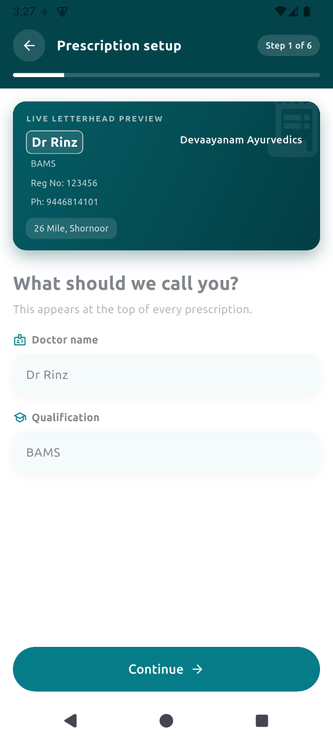
Task: Click the graduation cap Qualification icon
Action: coord(20,417)
